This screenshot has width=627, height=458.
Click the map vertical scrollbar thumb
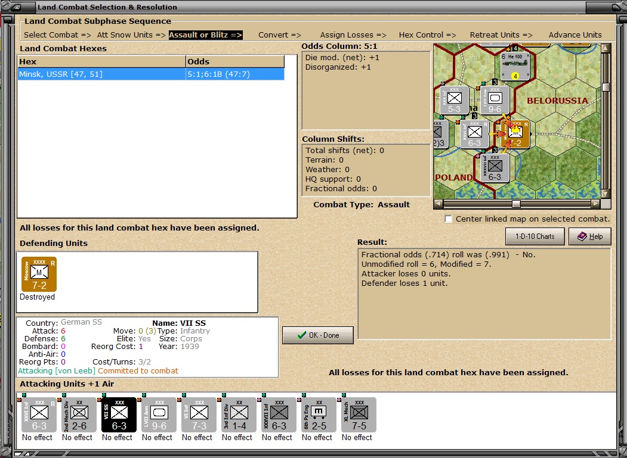(606, 87)
